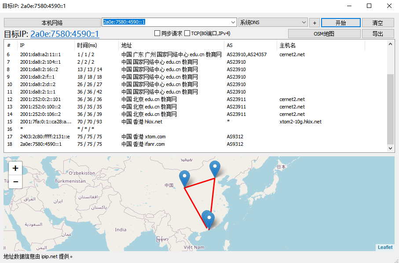Enable the 同步请求 checkbox
Image resolution: width=399 pixels, height=263 pixels.
[157, 33]
